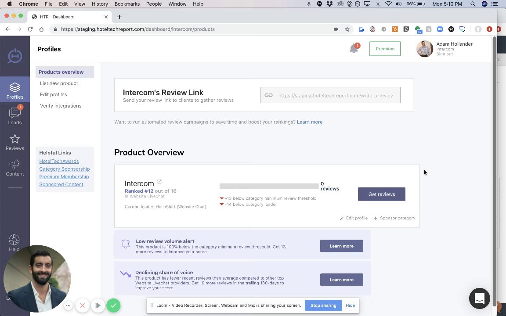This screenshot has width=506, height=316.
Task: Click the page vertical scrollbar
Action: pos(495,171)
